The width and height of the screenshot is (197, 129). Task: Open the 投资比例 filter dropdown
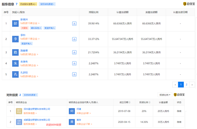(x=165, y=95)
